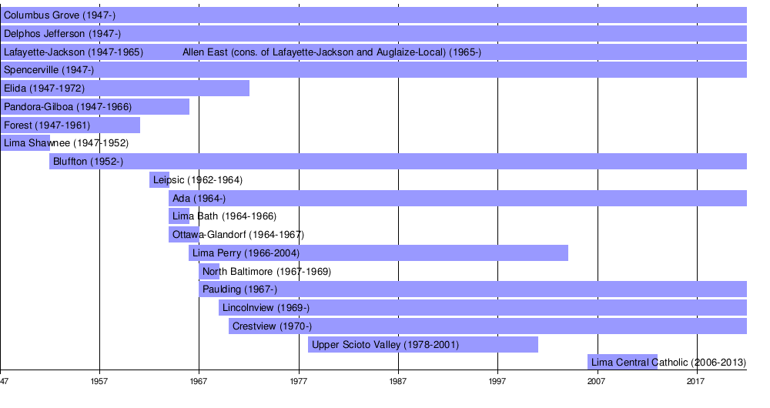Click the Columbus Grove (1947-) timeline bar
The image size is (770, 408).
(373, 15)
